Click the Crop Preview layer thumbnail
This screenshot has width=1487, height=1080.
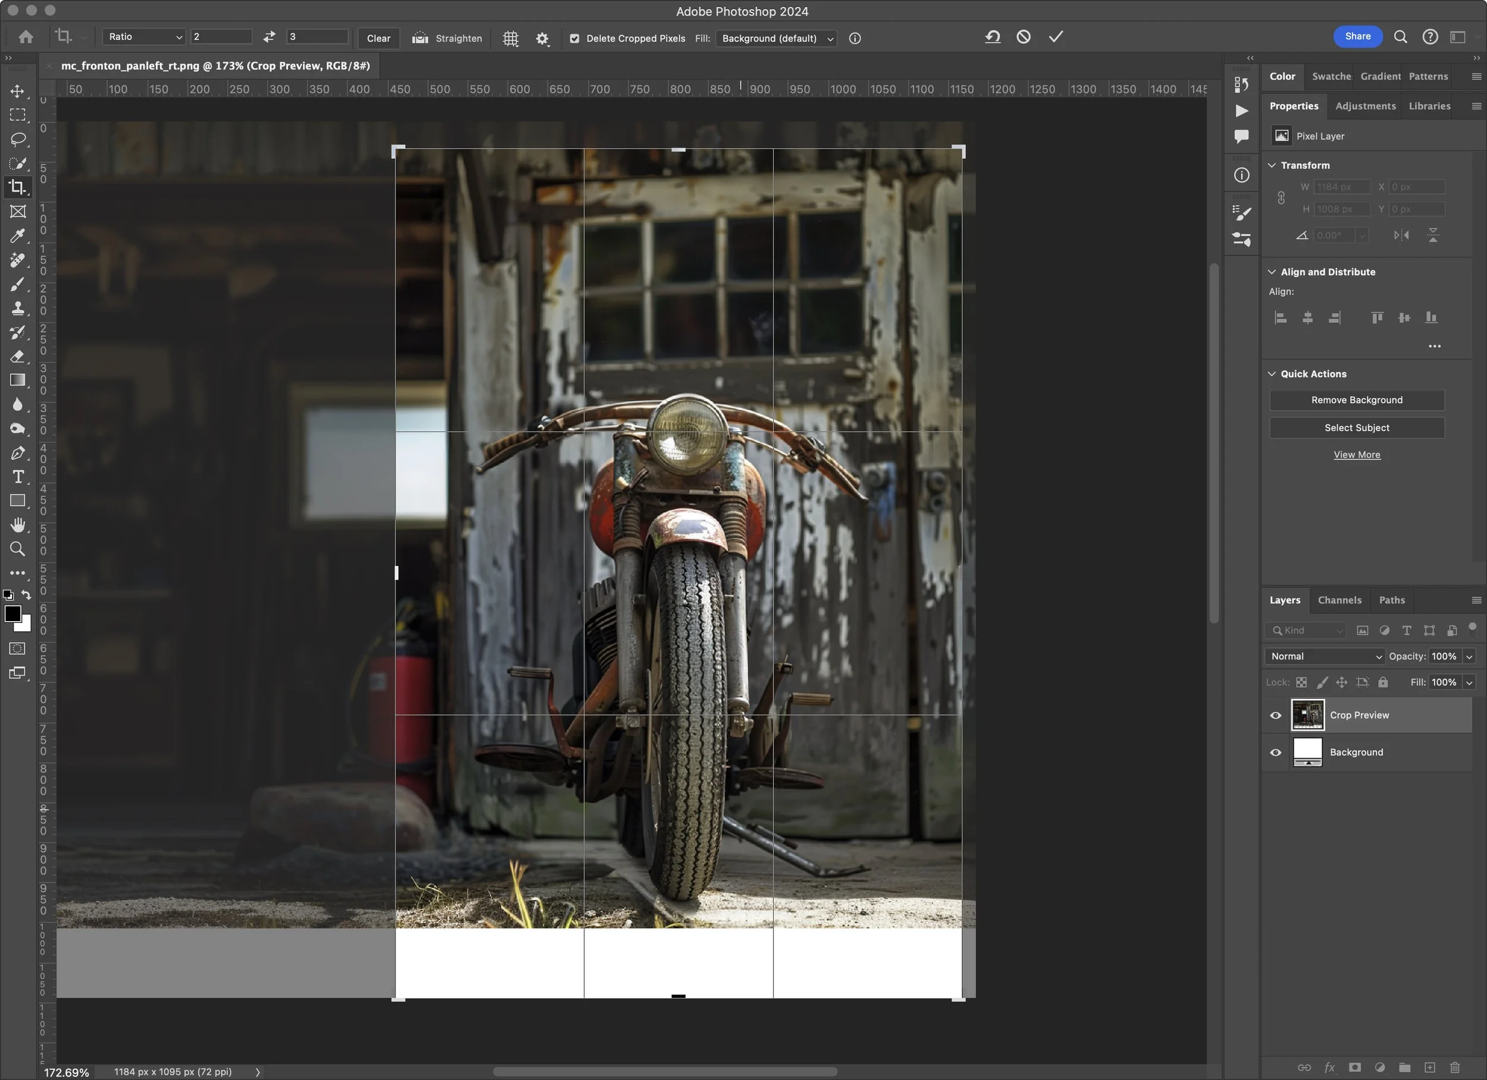(x=1307, y=716)
